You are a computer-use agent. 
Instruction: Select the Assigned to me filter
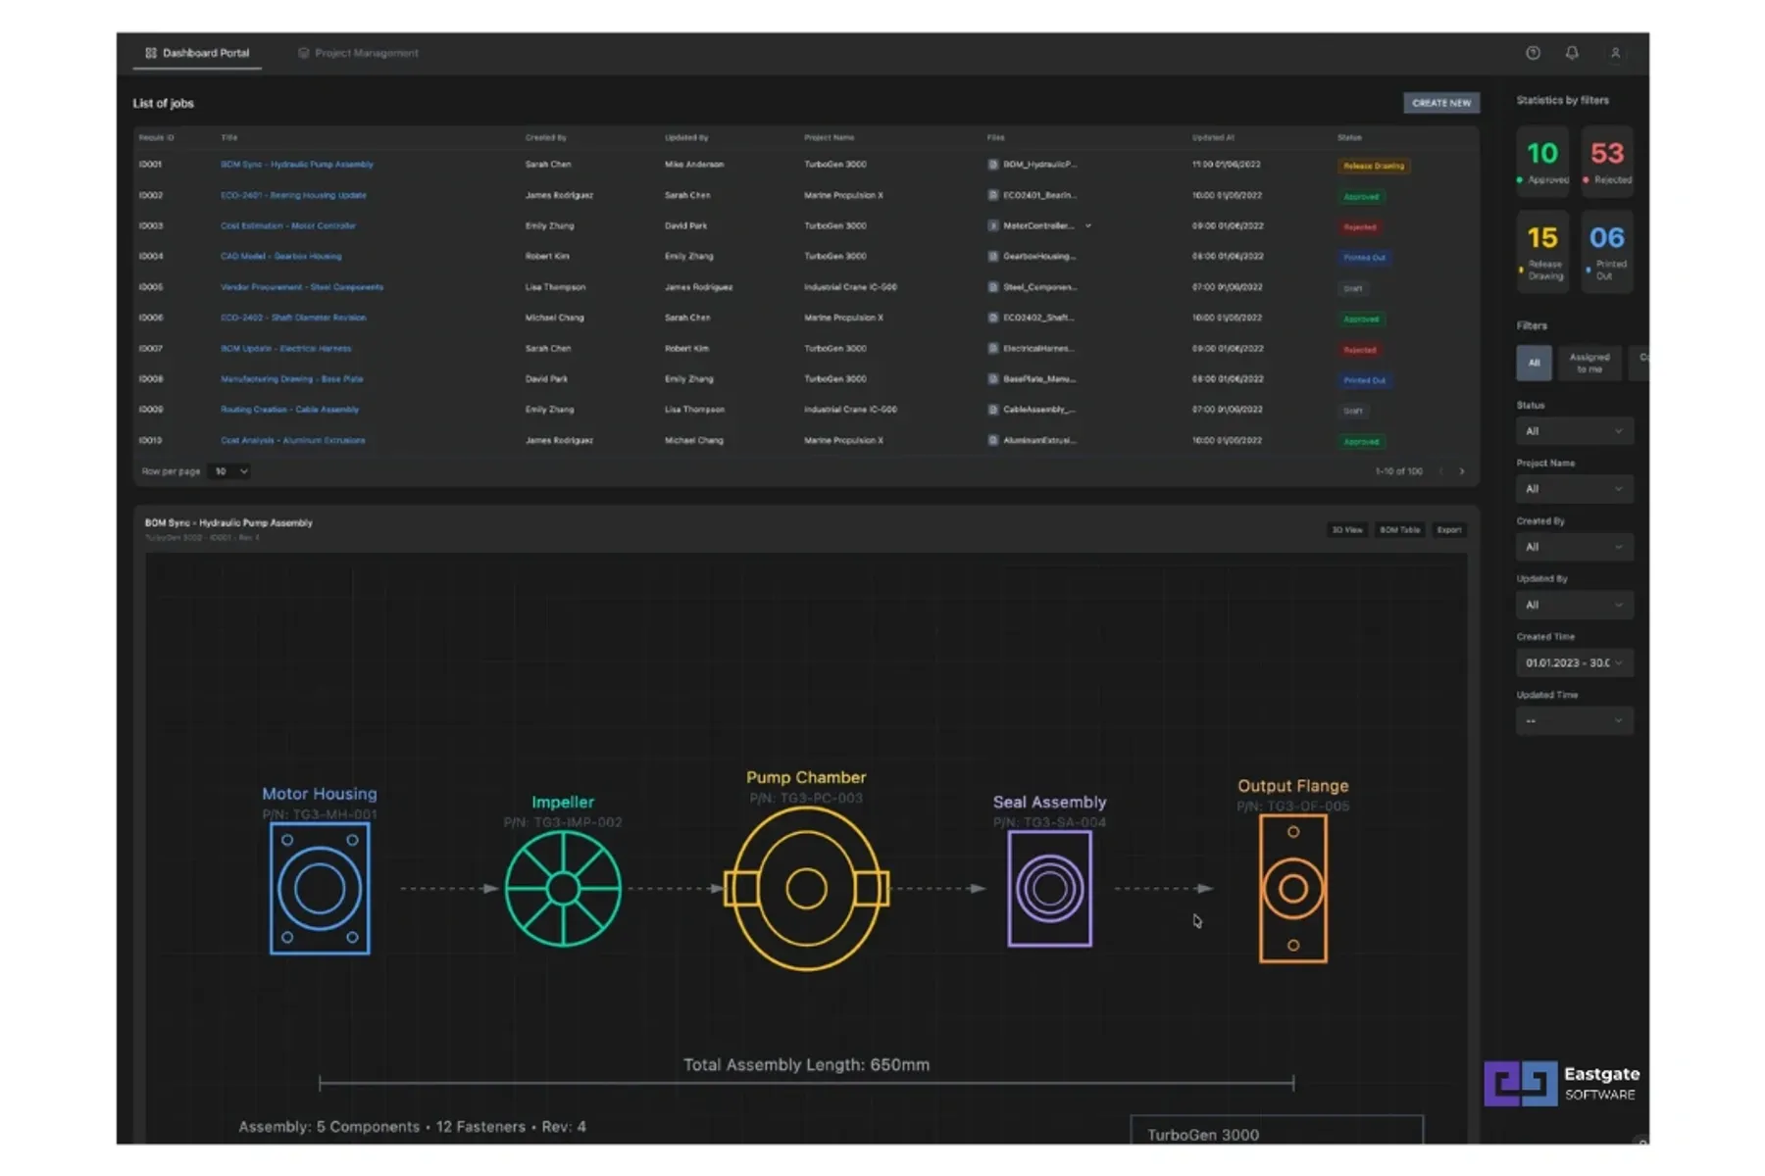[1588, 364]
